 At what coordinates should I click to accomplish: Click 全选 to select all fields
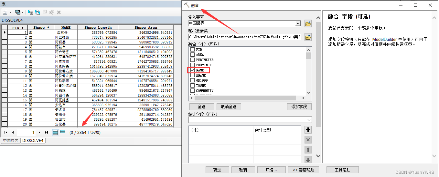click(x=202, y=107)
